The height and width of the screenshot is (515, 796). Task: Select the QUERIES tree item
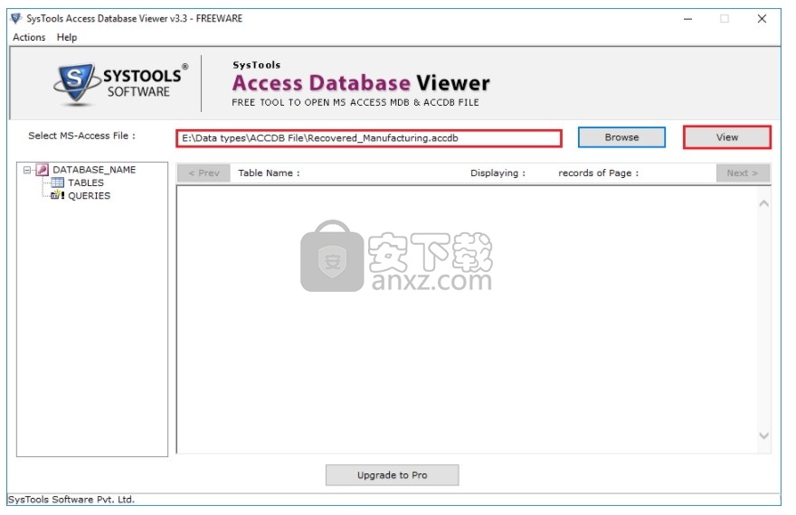89,196
